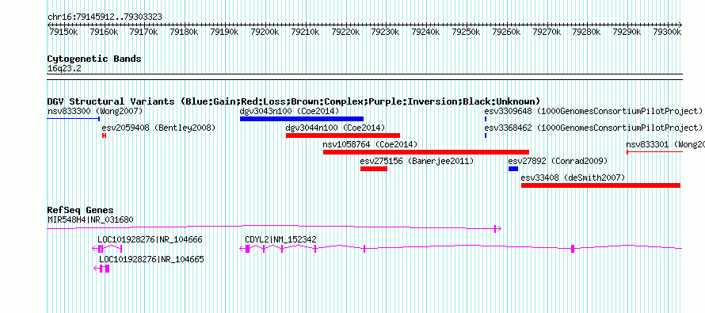The image size is (705, 313).
Task: Open esv2059408 (Bentley2008) label
Action: pyautogui.click(x=158, y=128)
